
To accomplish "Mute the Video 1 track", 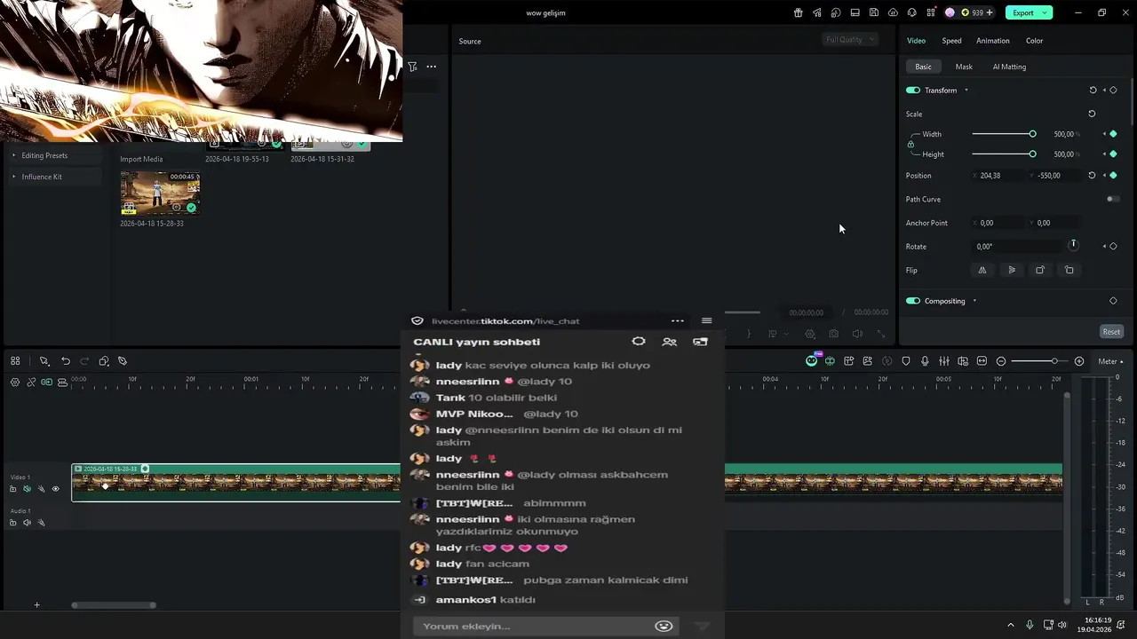I will point(27,489).
